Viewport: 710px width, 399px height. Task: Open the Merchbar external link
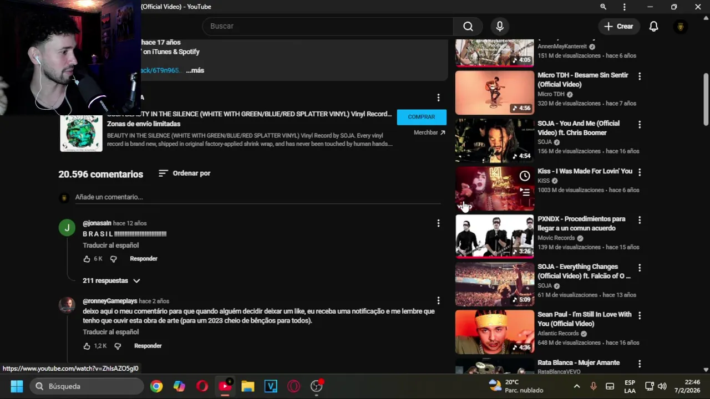[429, 132]
